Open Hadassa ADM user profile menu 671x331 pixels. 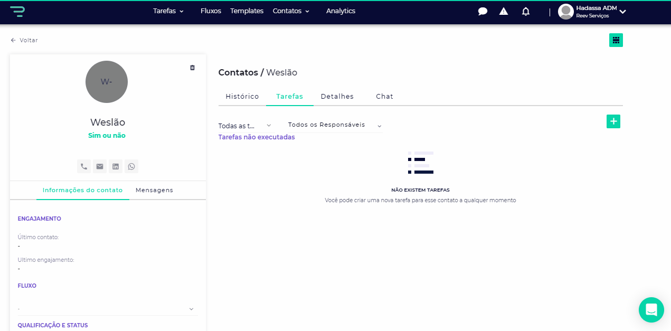592,11
